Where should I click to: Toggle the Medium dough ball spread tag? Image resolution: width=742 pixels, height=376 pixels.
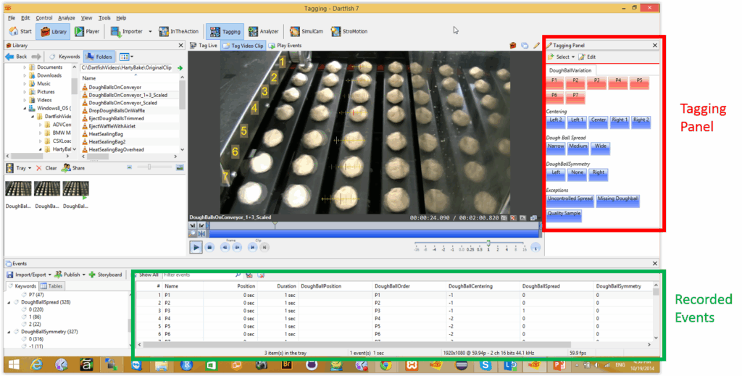pos(578,148)
